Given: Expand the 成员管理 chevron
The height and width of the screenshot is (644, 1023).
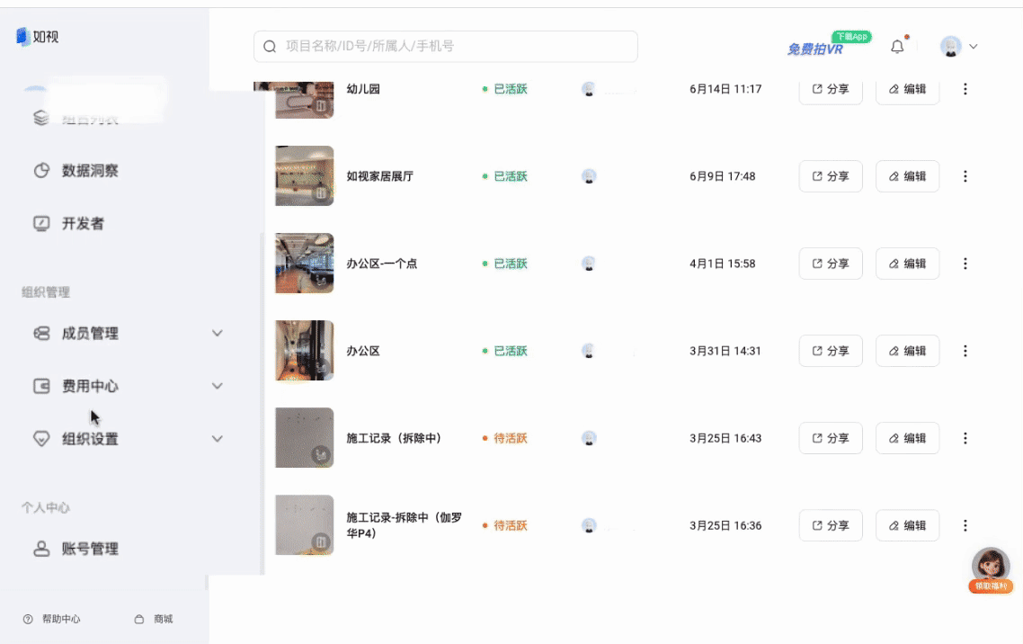Looking at the screenshot, I should point(218,334).
